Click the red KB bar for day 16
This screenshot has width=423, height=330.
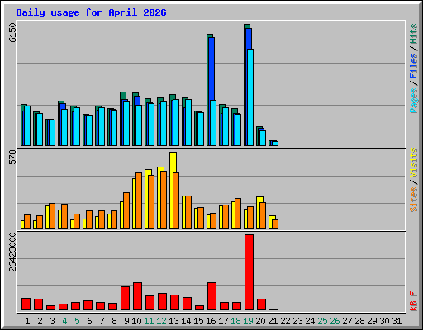point(211,296)
